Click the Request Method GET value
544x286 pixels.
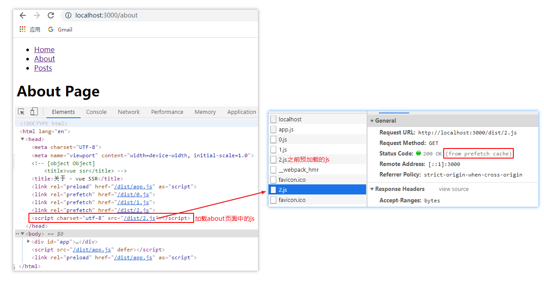[434, 143]
